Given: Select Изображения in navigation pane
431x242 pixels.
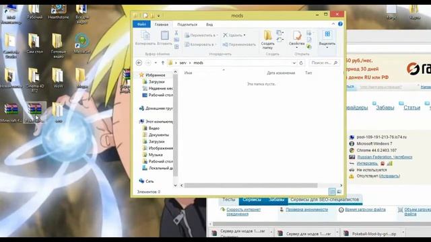Looking at the screenshot, I should coord(158,148).
